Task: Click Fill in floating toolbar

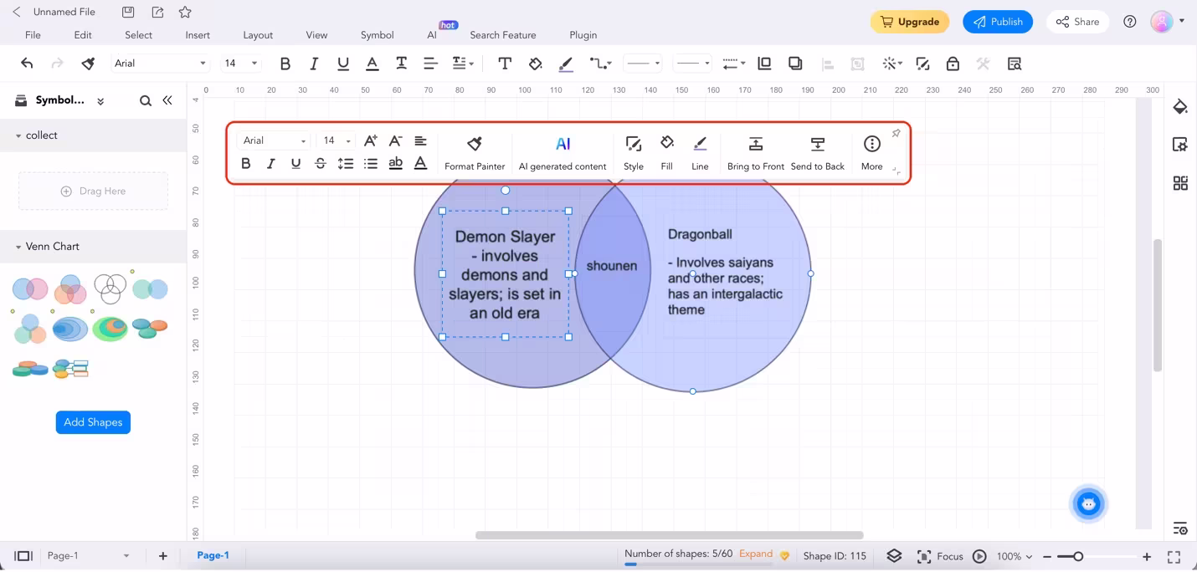Action: pos(666,154)
